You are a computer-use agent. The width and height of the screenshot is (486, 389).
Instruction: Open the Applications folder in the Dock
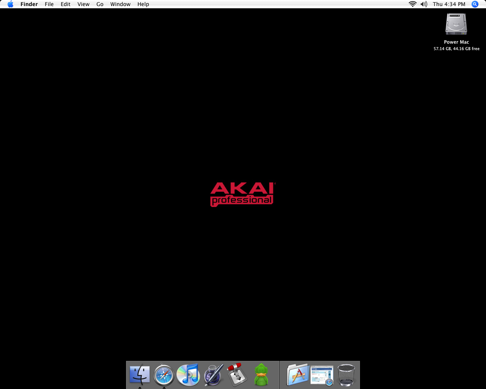click(x=298, y=375)
